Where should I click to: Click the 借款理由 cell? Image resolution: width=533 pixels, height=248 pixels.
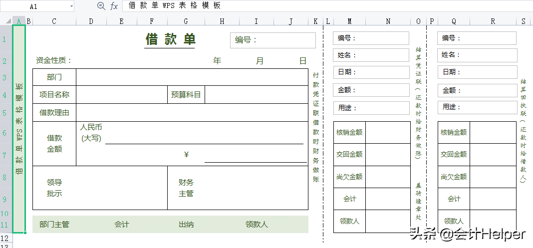54,112
